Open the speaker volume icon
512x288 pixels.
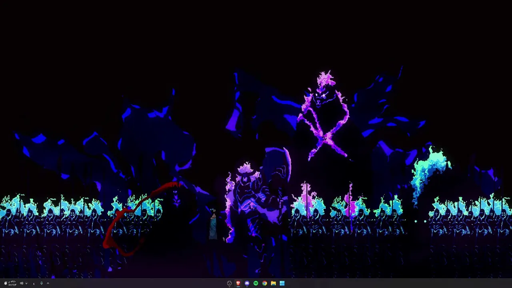22,283
